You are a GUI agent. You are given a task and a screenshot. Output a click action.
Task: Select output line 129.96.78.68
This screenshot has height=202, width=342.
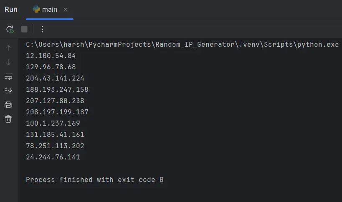[51, 67]
